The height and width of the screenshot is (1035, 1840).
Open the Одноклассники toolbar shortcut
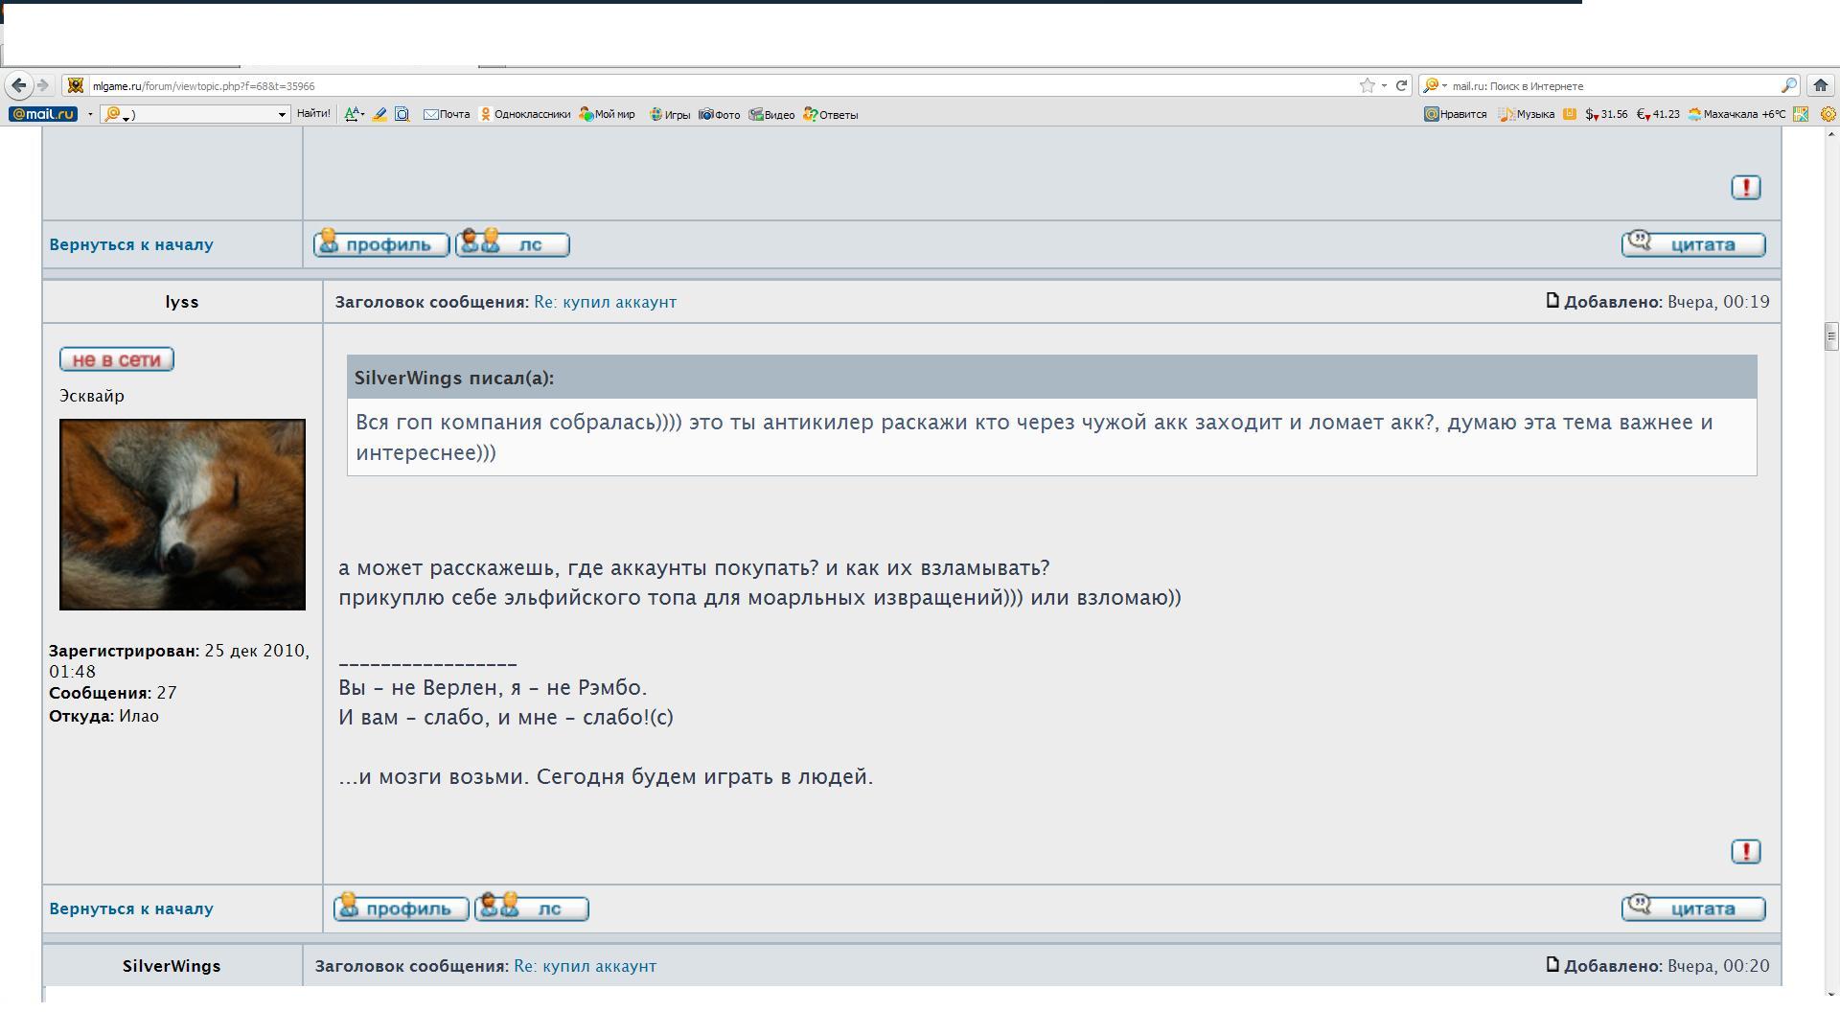click(525, 114)
